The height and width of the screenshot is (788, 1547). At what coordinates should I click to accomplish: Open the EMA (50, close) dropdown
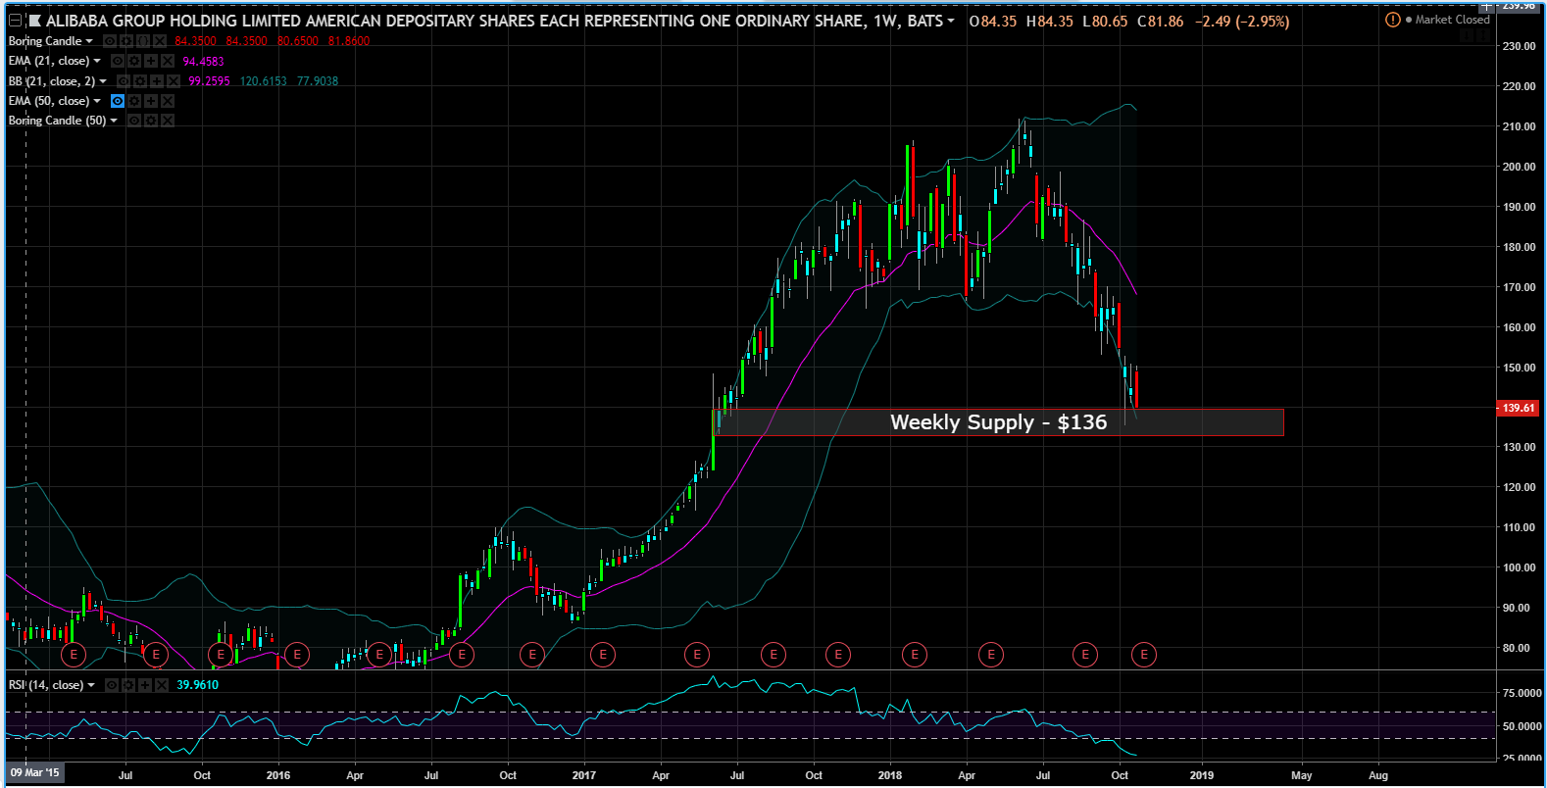click(97, 101)
